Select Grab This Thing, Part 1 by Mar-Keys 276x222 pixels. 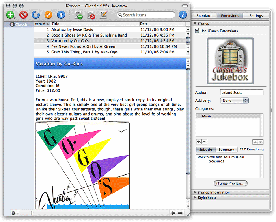[x=110, y=52]
